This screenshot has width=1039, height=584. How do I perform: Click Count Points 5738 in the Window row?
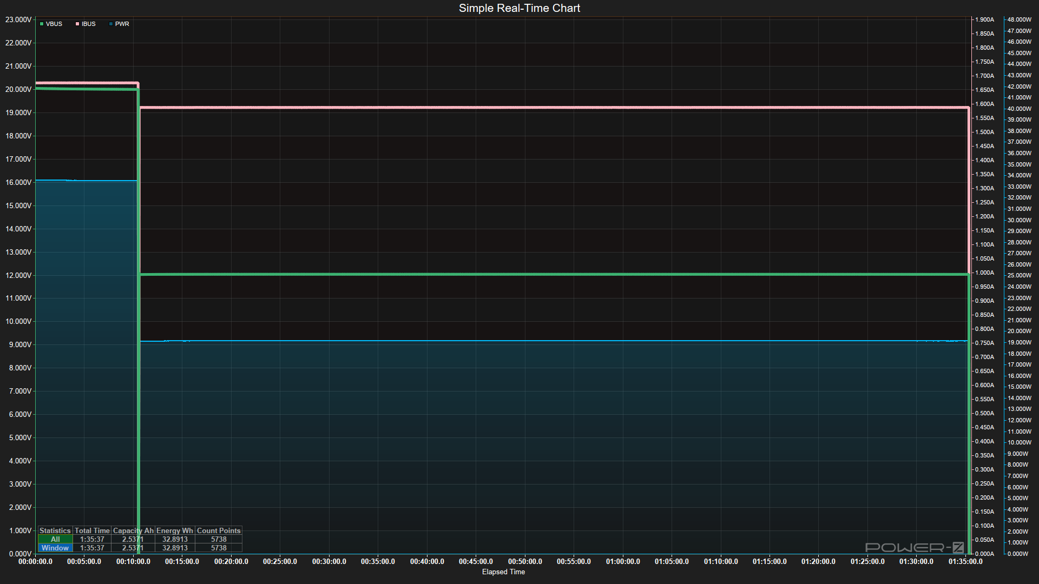219,548
